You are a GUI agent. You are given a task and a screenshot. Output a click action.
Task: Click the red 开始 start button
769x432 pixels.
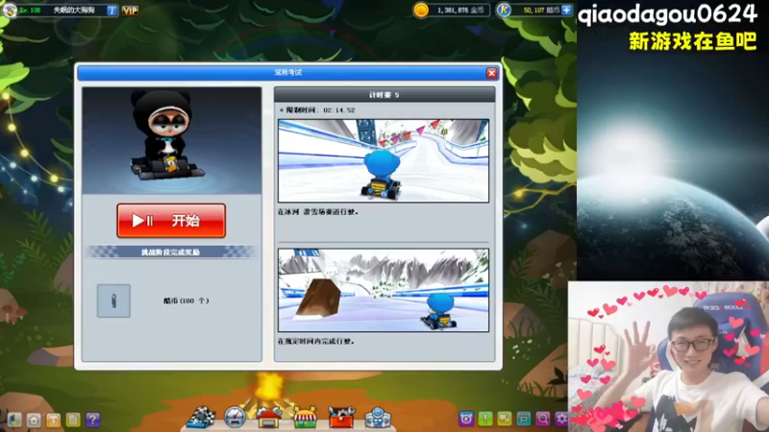171,221
